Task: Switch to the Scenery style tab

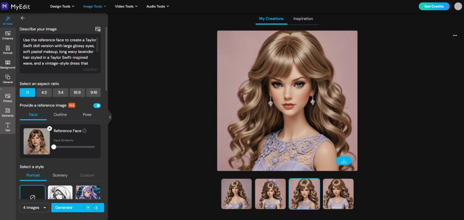Action: [x=60, y=175]
